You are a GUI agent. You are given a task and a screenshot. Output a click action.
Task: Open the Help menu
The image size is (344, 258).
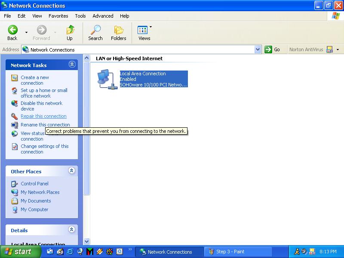pyautogui.click(x=124, y=16)
